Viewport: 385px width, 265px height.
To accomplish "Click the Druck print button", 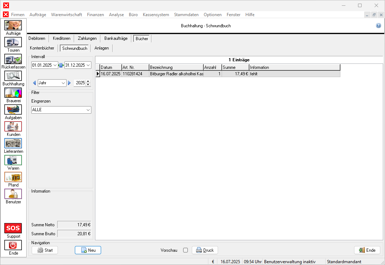I will pos(205,250).
